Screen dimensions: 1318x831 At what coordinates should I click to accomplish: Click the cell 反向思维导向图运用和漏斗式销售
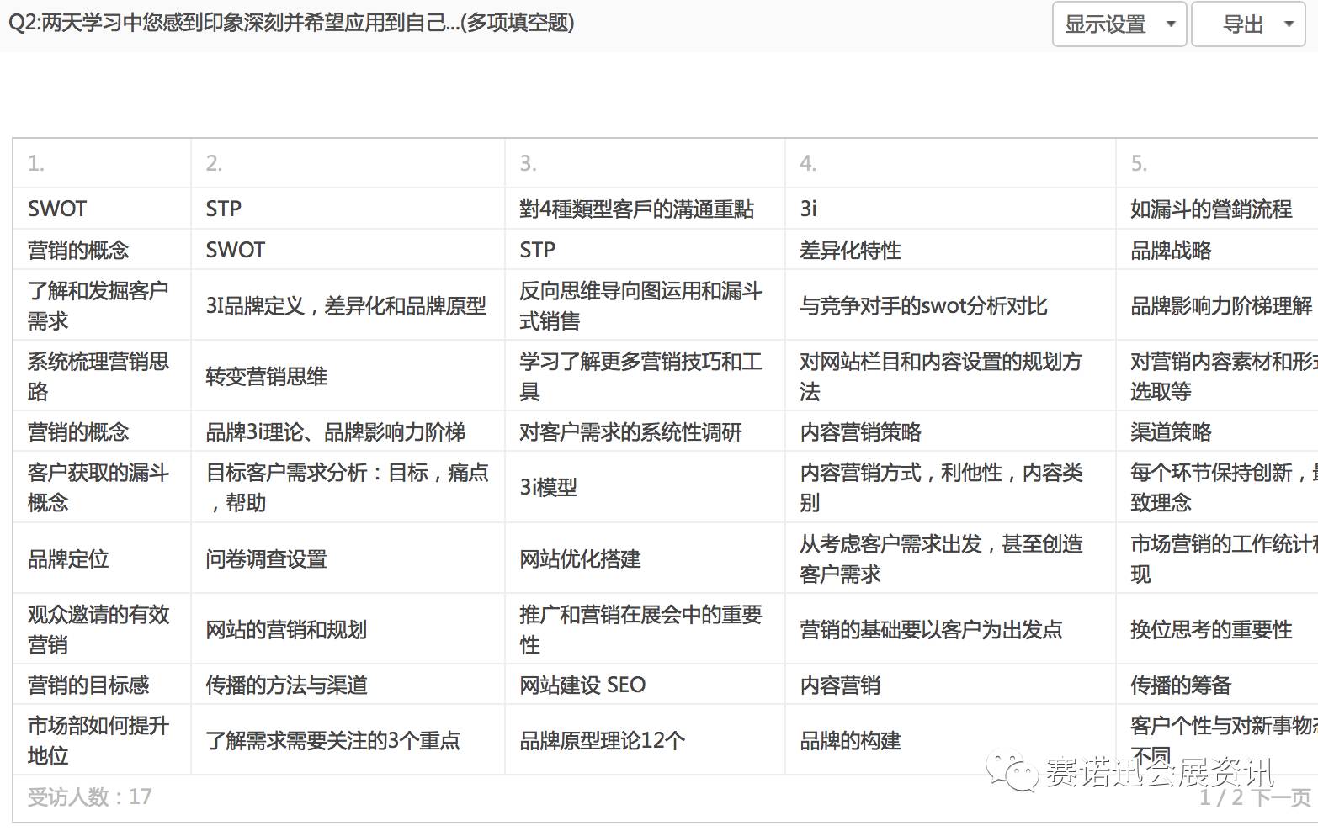(645, 305)
